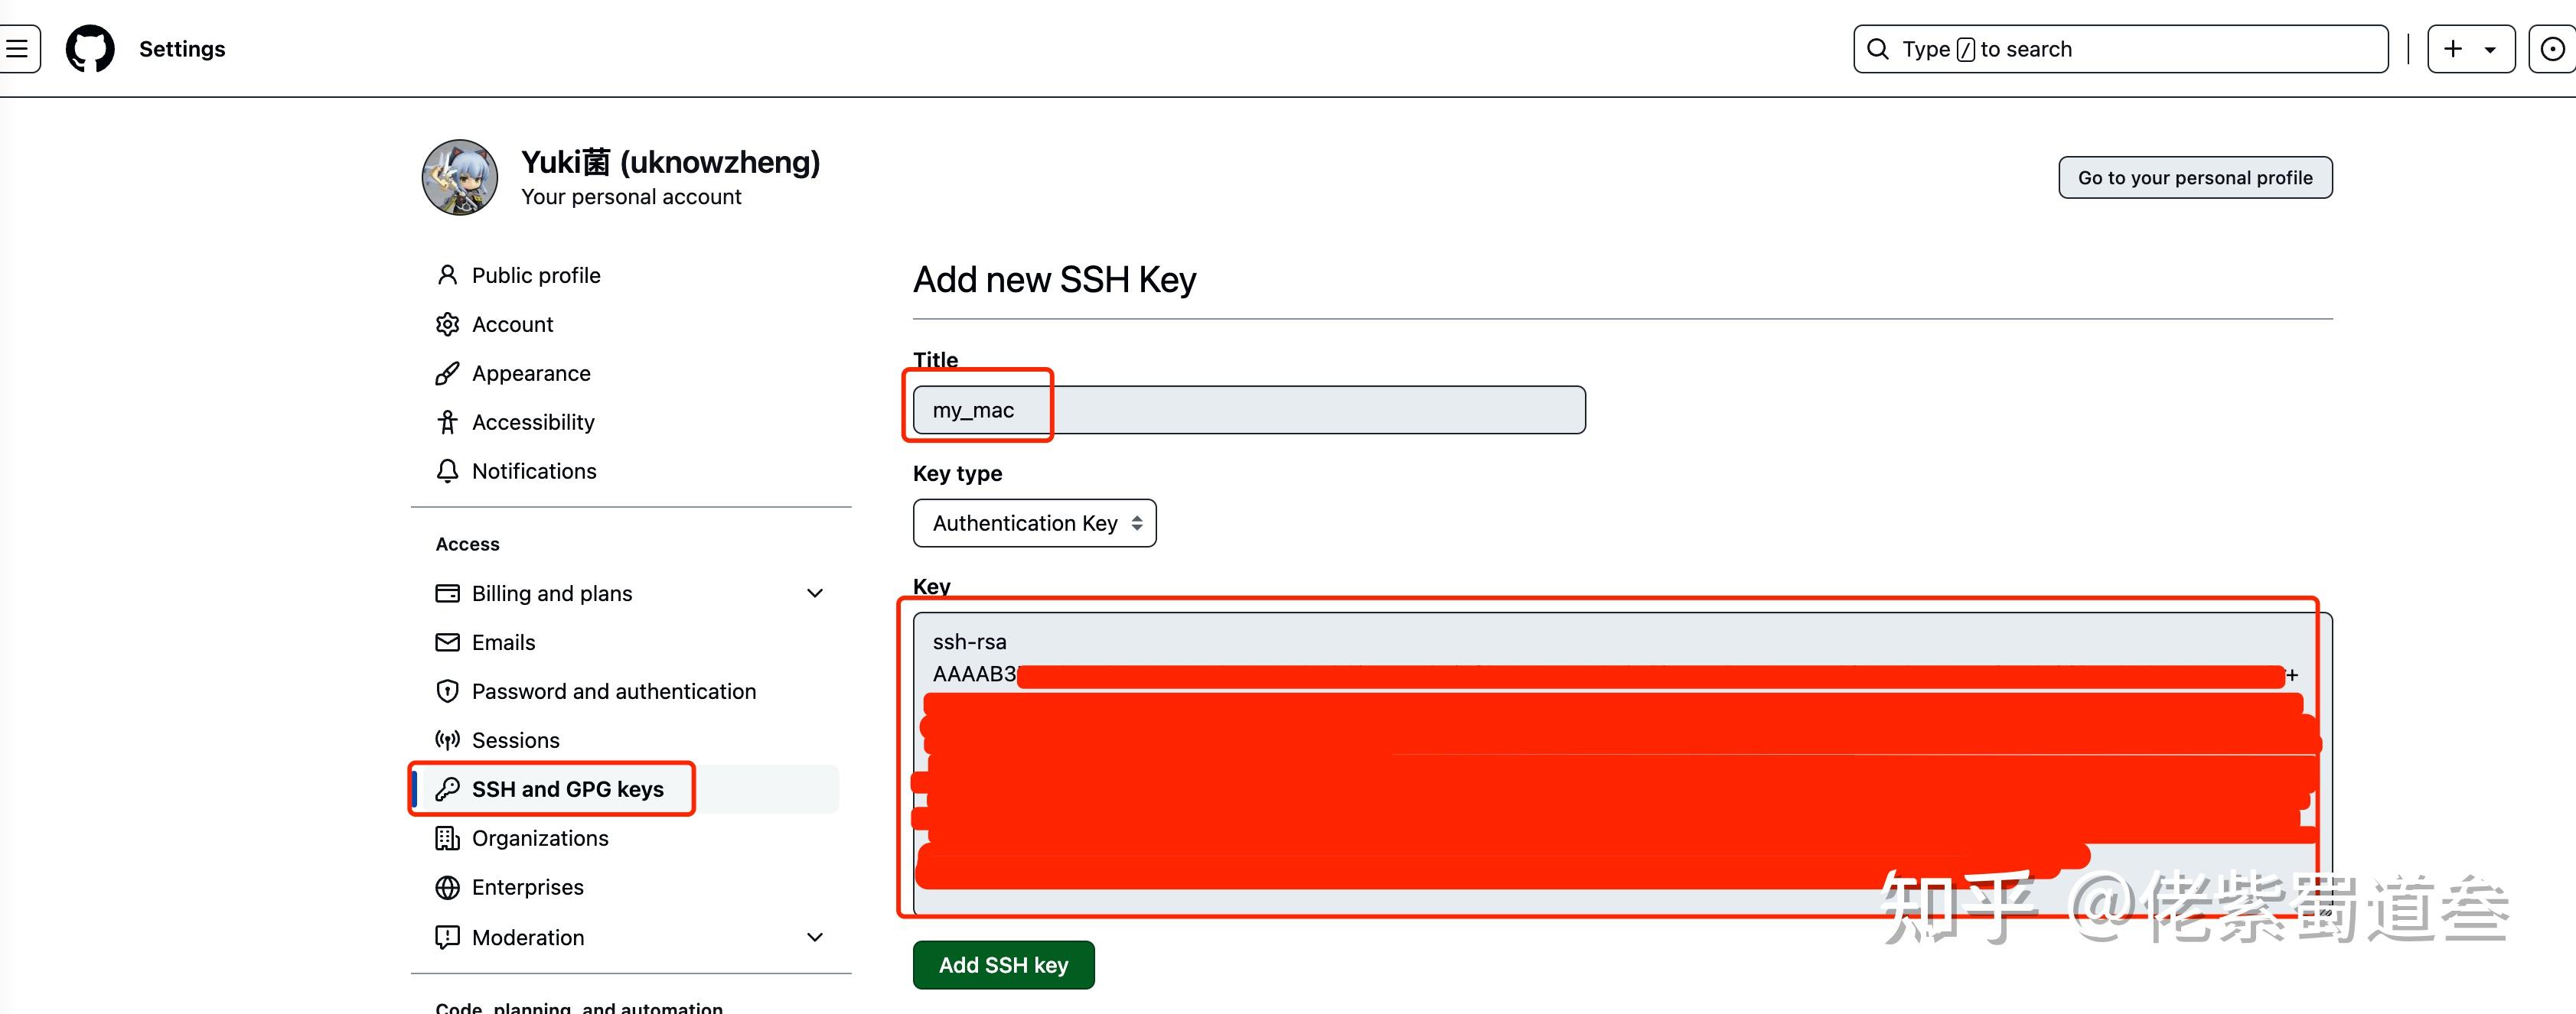Click the Title input field
Image resolution: width=2576 pixels, height=1014 pixels.
[x=1300, y=411]
